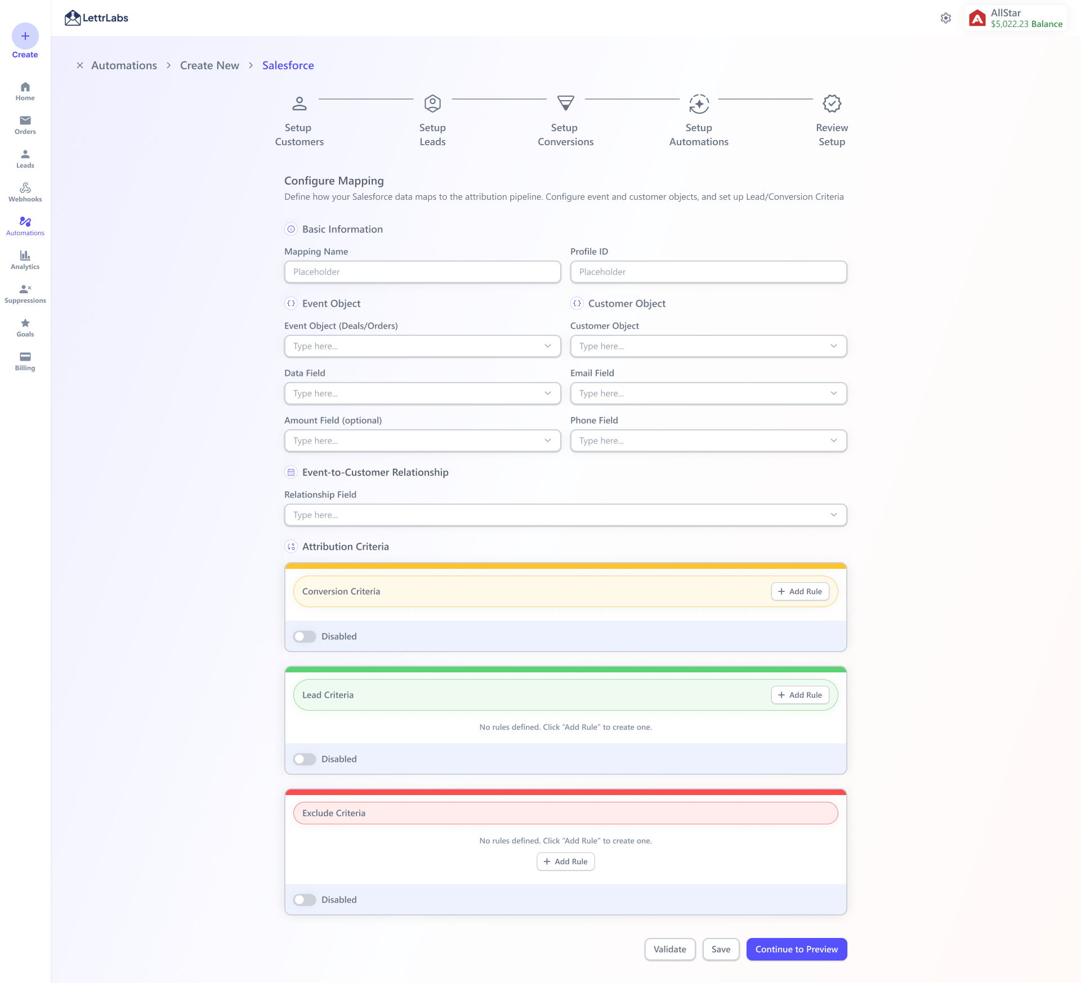
Task: Expand the Email Field dropdown
Action: point(708,393)
